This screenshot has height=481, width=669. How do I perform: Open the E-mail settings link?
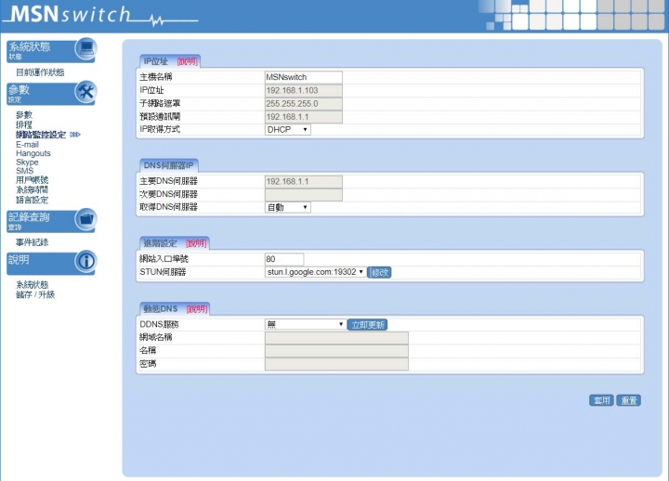pyautogui.click(x=27, y=145)
